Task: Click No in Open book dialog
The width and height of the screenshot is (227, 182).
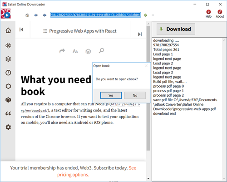Action: 135,95
